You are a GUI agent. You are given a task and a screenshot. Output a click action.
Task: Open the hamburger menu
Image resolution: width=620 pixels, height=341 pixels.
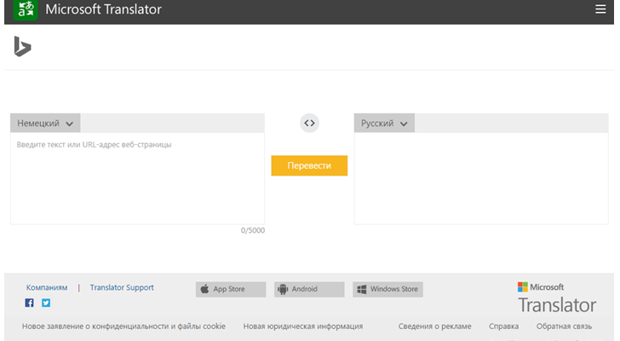coord(601,10)
